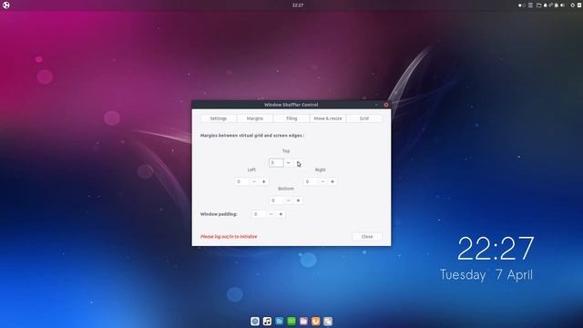Switch to the Settings tab
Viewport: 583px width, 328px height.
tap(219, 118)
